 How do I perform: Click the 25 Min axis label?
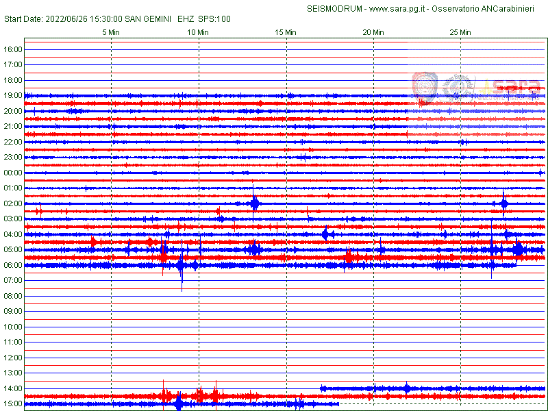point(460,32)
